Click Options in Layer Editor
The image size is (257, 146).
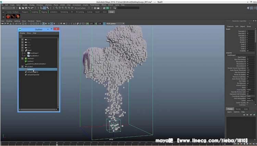pos(236,112)
